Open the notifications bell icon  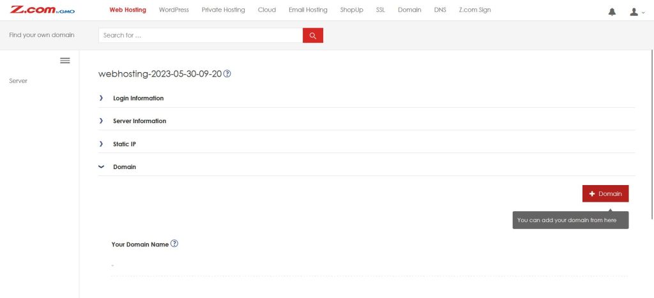point(612,12)
